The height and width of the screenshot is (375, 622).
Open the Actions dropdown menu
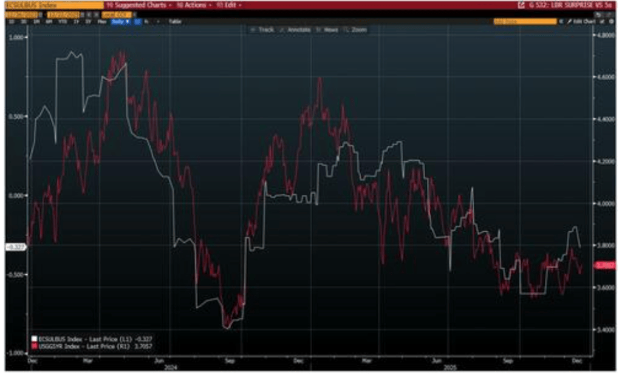point(191,5)
